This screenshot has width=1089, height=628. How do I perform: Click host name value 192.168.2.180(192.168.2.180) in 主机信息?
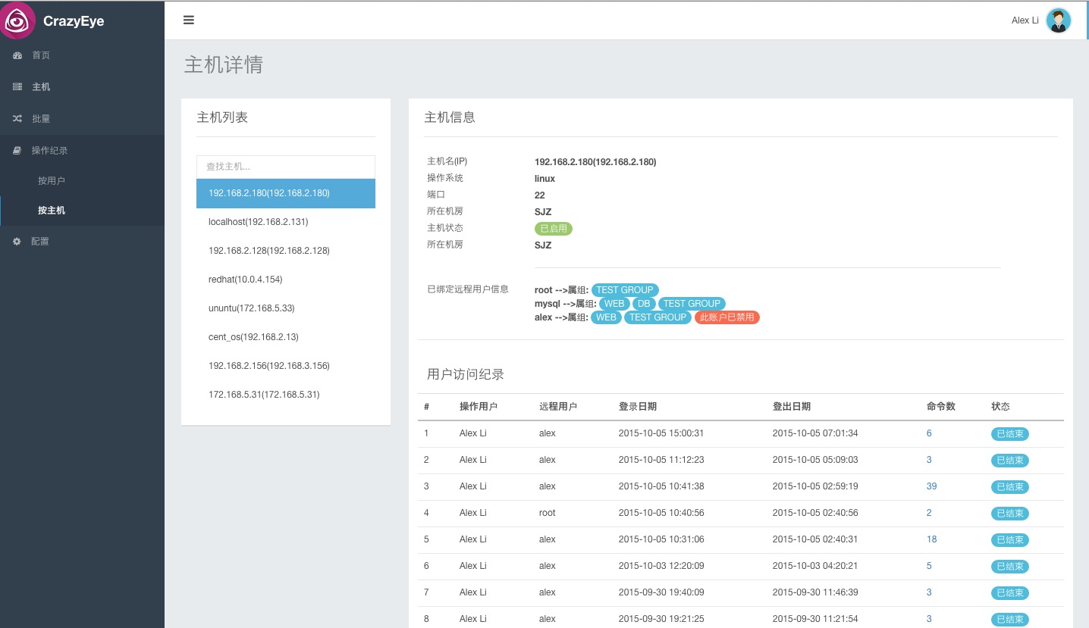point(595,162)
